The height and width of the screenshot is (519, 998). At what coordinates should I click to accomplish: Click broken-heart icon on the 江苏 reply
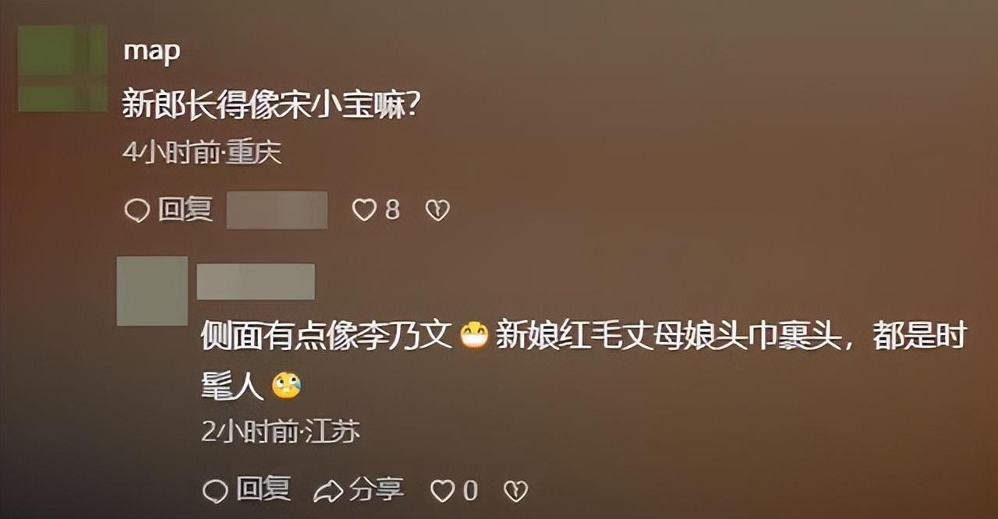(x=515, y=490)
